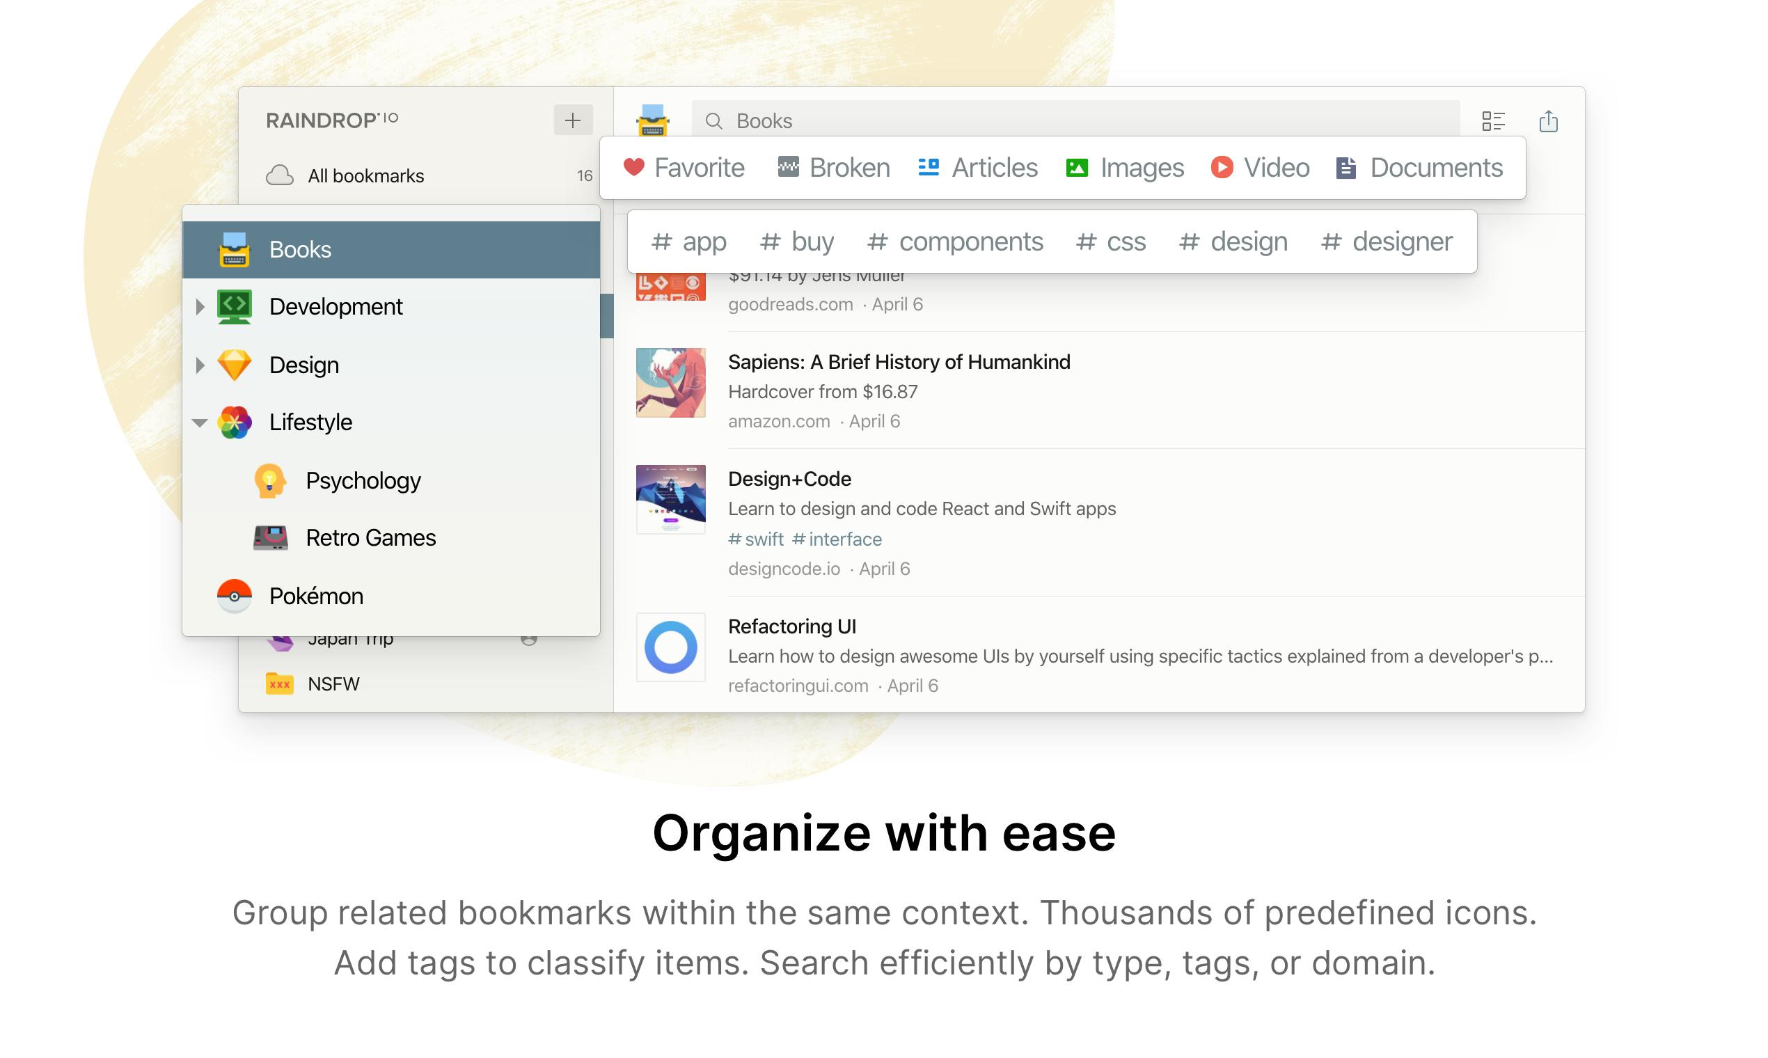Click the Favorite heart icon
The height and width of the screenshot is (1058, 1768).
pos(634,168)
